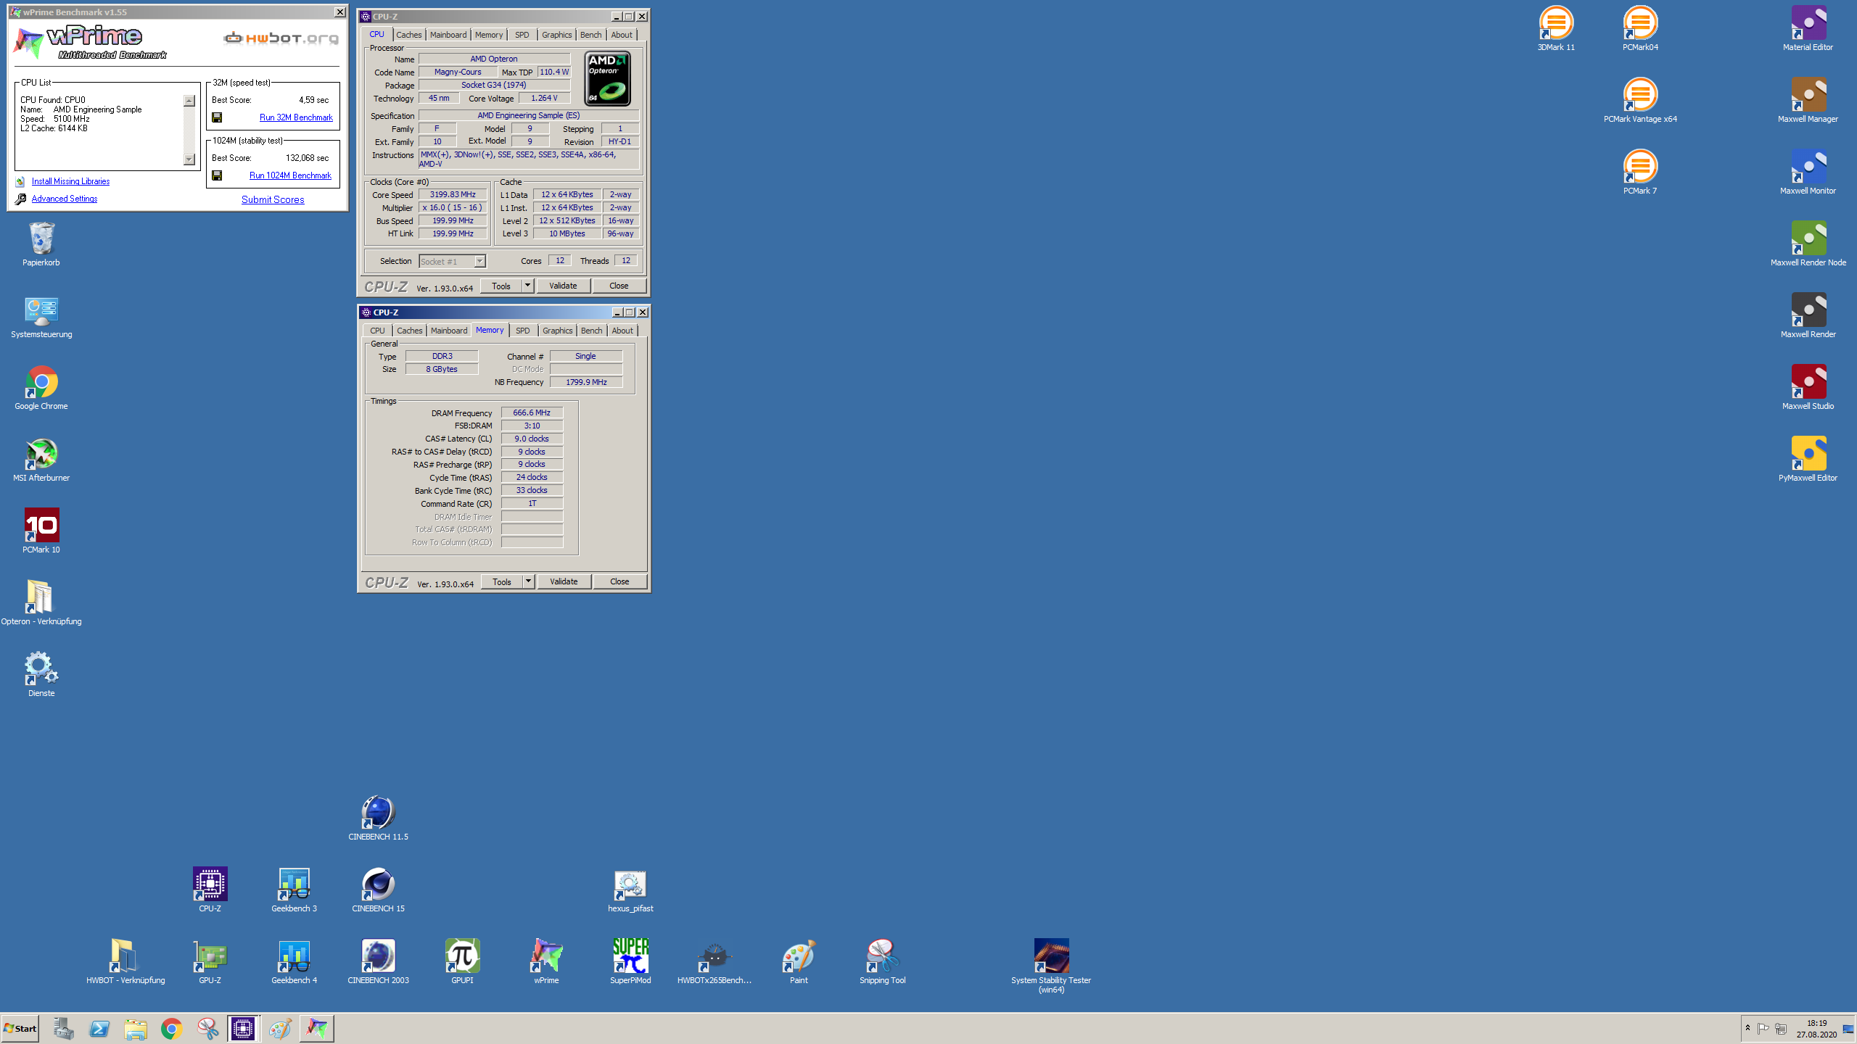Click the taskbar clock showing 18:19
1857x1044 pixels.
pyautogui.click(x=1816, y=1029)
